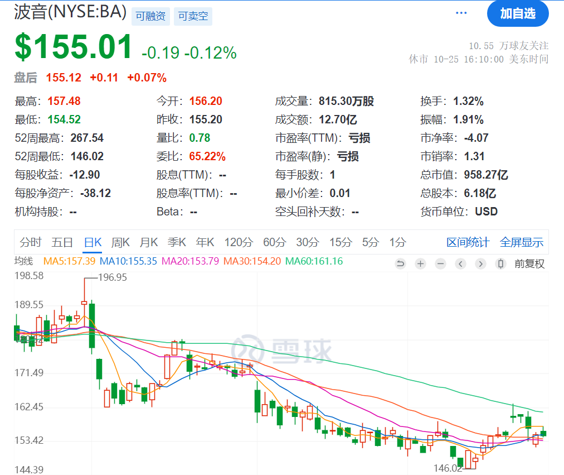Open 区间统计 range statistics
Screen dimensions: 564x475
468,242
